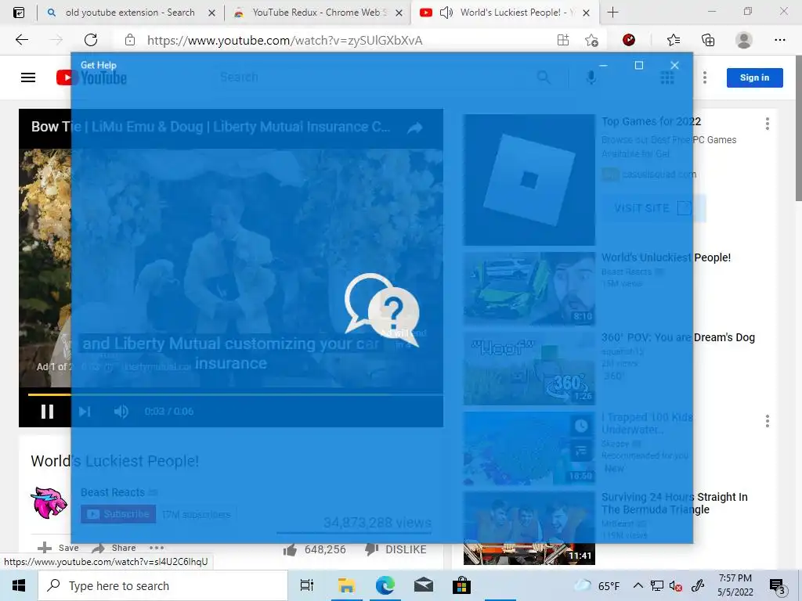The width and height of the screenshot is (802, 601).
Task: Open the YouTube hamburger guide menu
Action: point(28,77)
